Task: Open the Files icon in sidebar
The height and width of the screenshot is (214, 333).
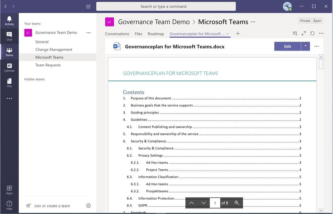Action: [x=9, y=83]
